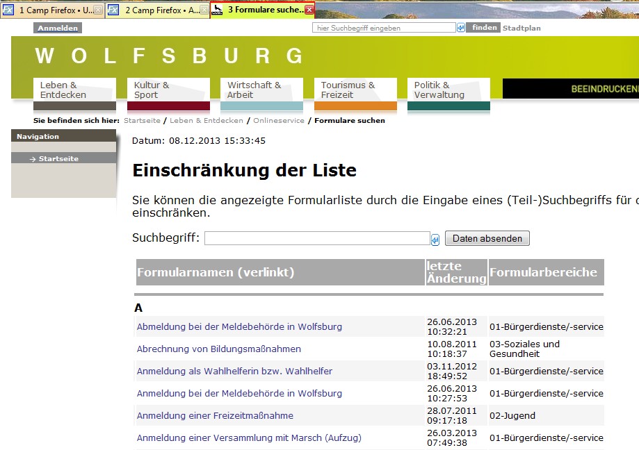This screenshot has height=450, width=639.
Task: Click the date 26.06.2013 10:32:21
Action: (451, 326)
